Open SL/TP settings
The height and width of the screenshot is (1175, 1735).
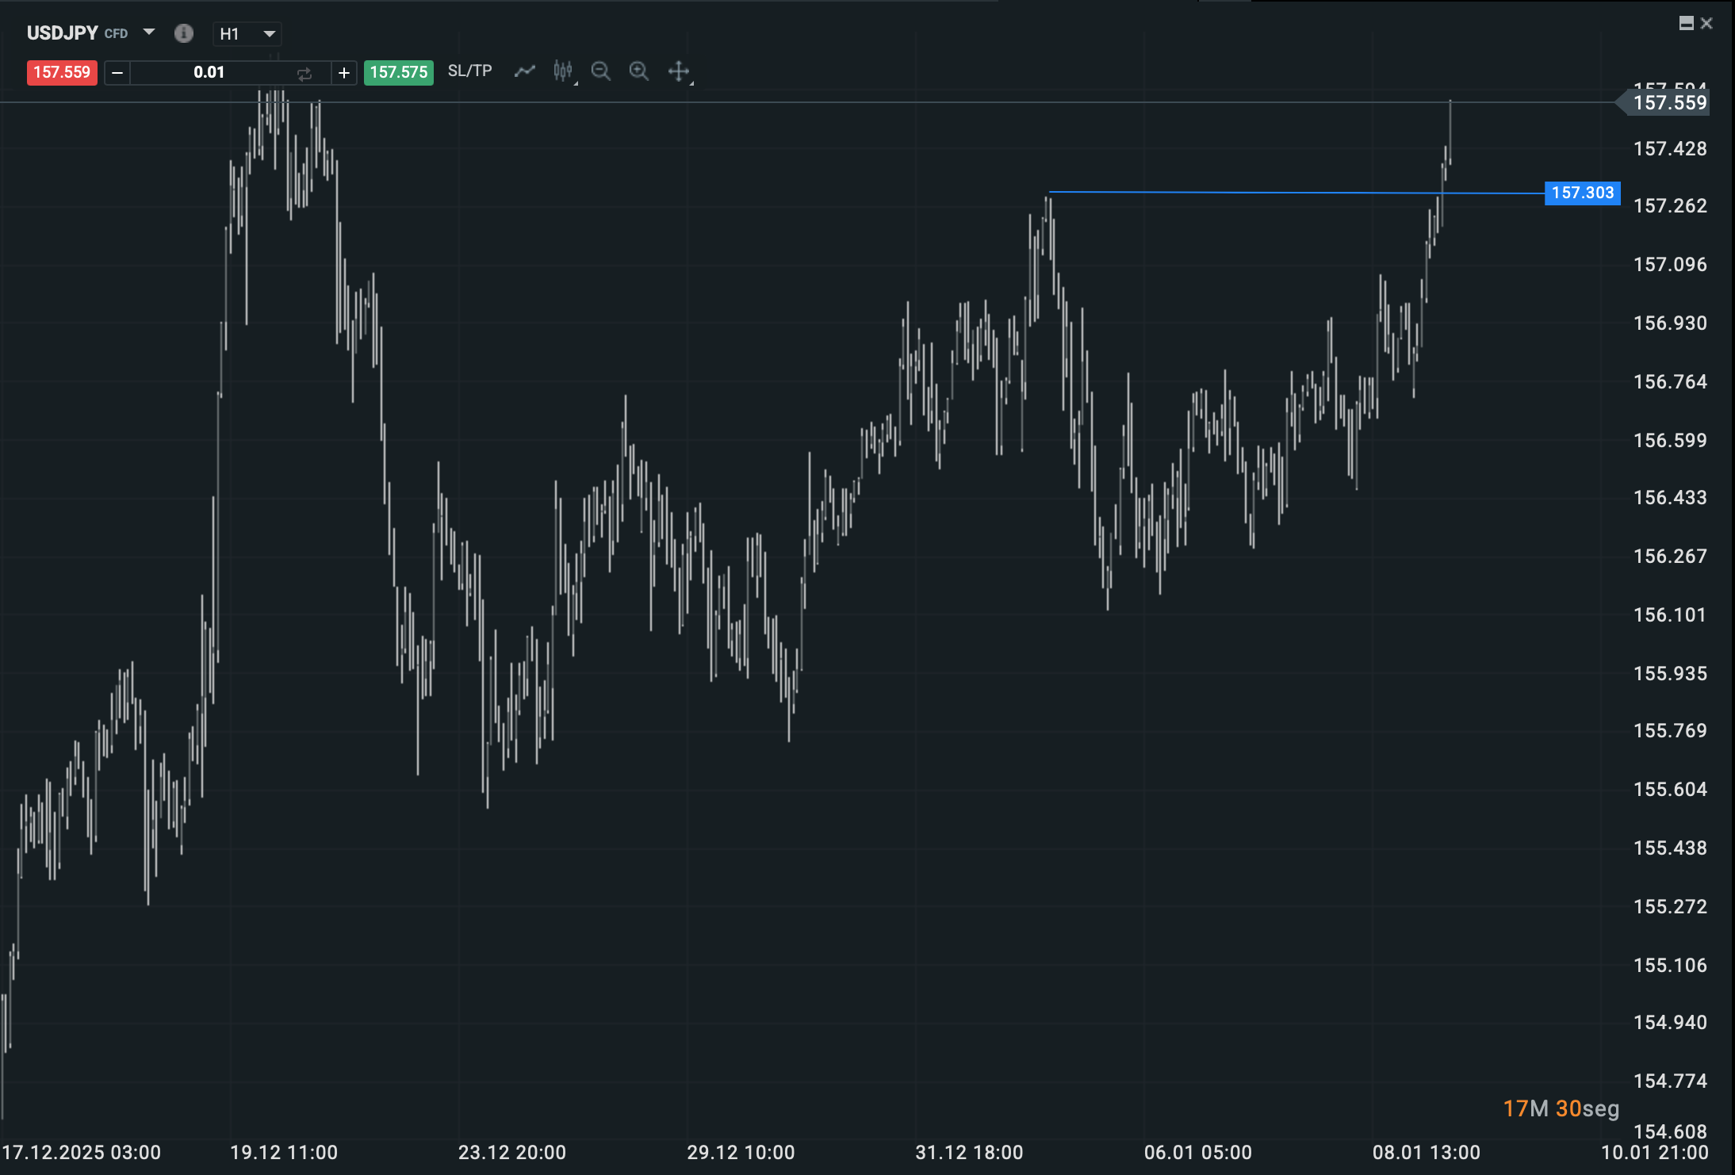[469, 71]
